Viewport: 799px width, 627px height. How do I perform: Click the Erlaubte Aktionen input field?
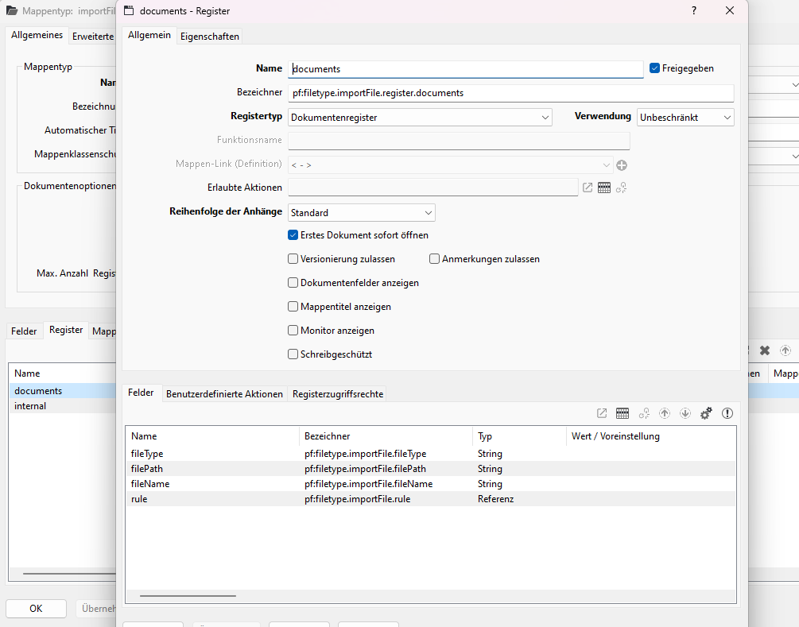pos(432,188)
